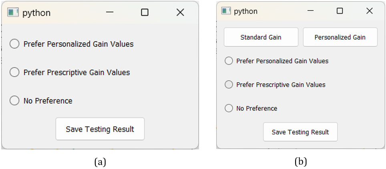The height and width of the screenshot is (169, 386).
Task: Choose Prefer Prescriptive Gain Values in window (b)
Action: coord(229,84)
